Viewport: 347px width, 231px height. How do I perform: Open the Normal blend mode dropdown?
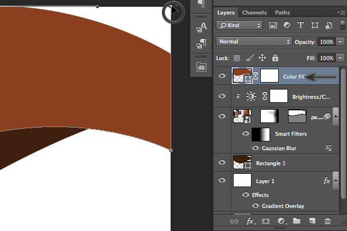pyautogui.click(x=254, y=42)
